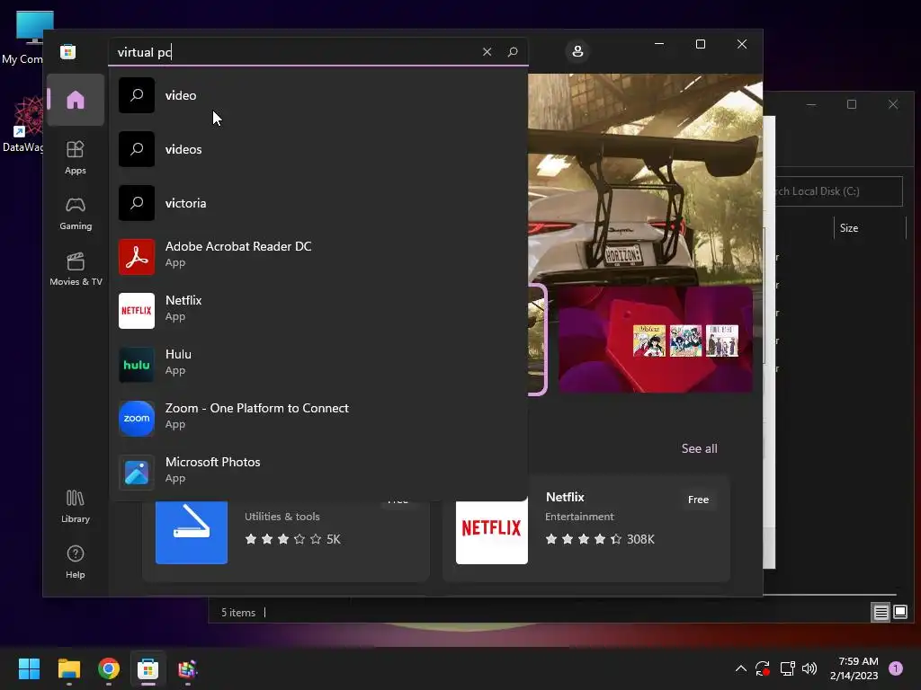Select the 'videos' search suggestion
The height and width of the screenshot is (690, 921).
[318, 149]
